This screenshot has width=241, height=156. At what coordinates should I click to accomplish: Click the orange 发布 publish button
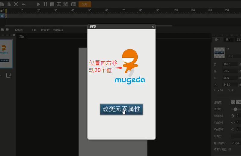click(x=85, y=5)
